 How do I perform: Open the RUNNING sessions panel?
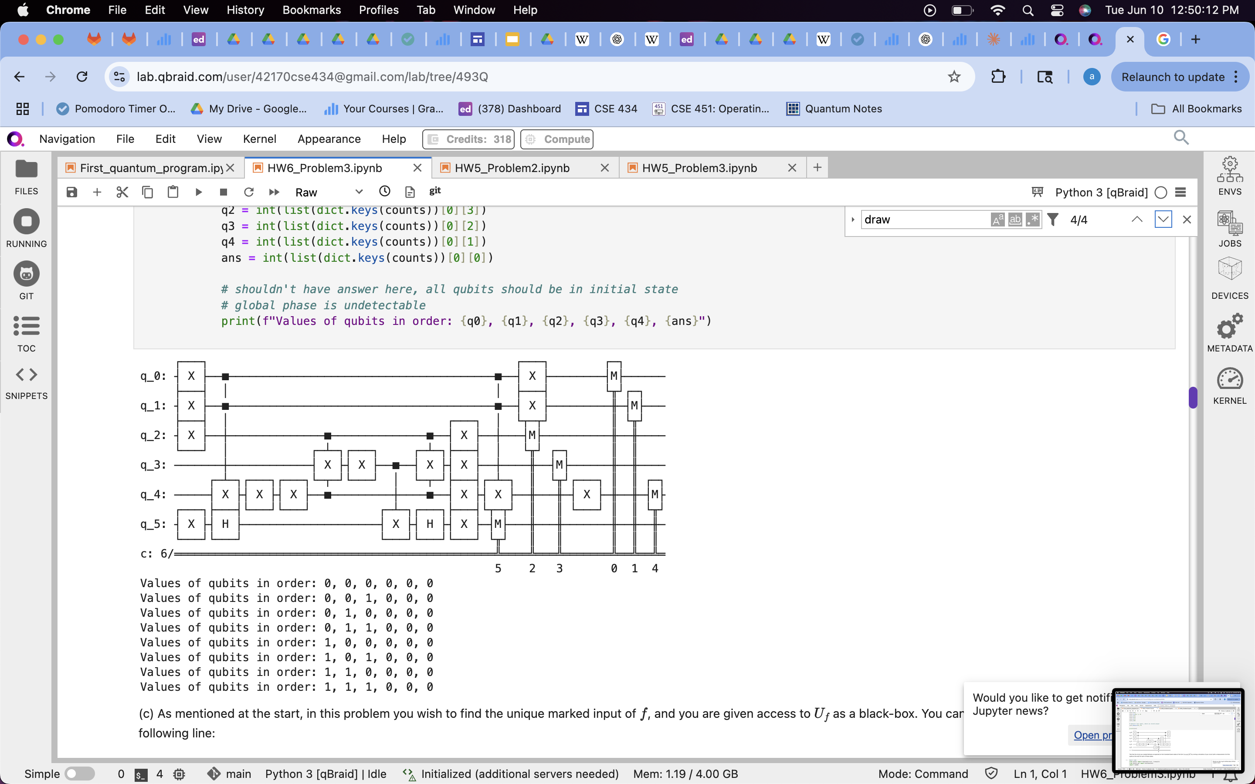(x=27, y=229)
